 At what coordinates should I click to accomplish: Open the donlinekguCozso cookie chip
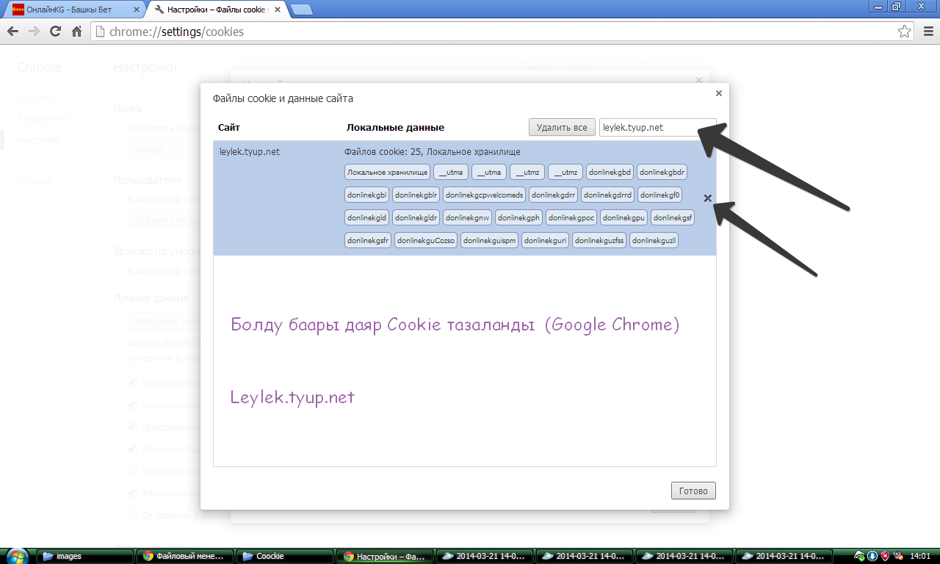tap(426, 241)
